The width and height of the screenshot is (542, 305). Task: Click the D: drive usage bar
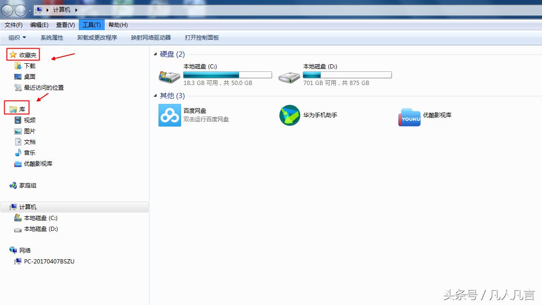[347, 75]
